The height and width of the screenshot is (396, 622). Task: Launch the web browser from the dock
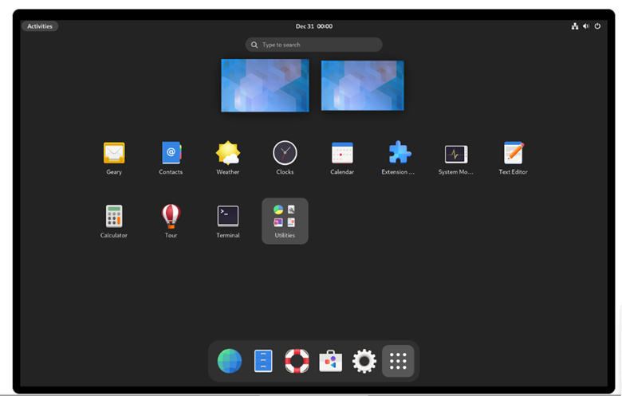coord(230,361)
